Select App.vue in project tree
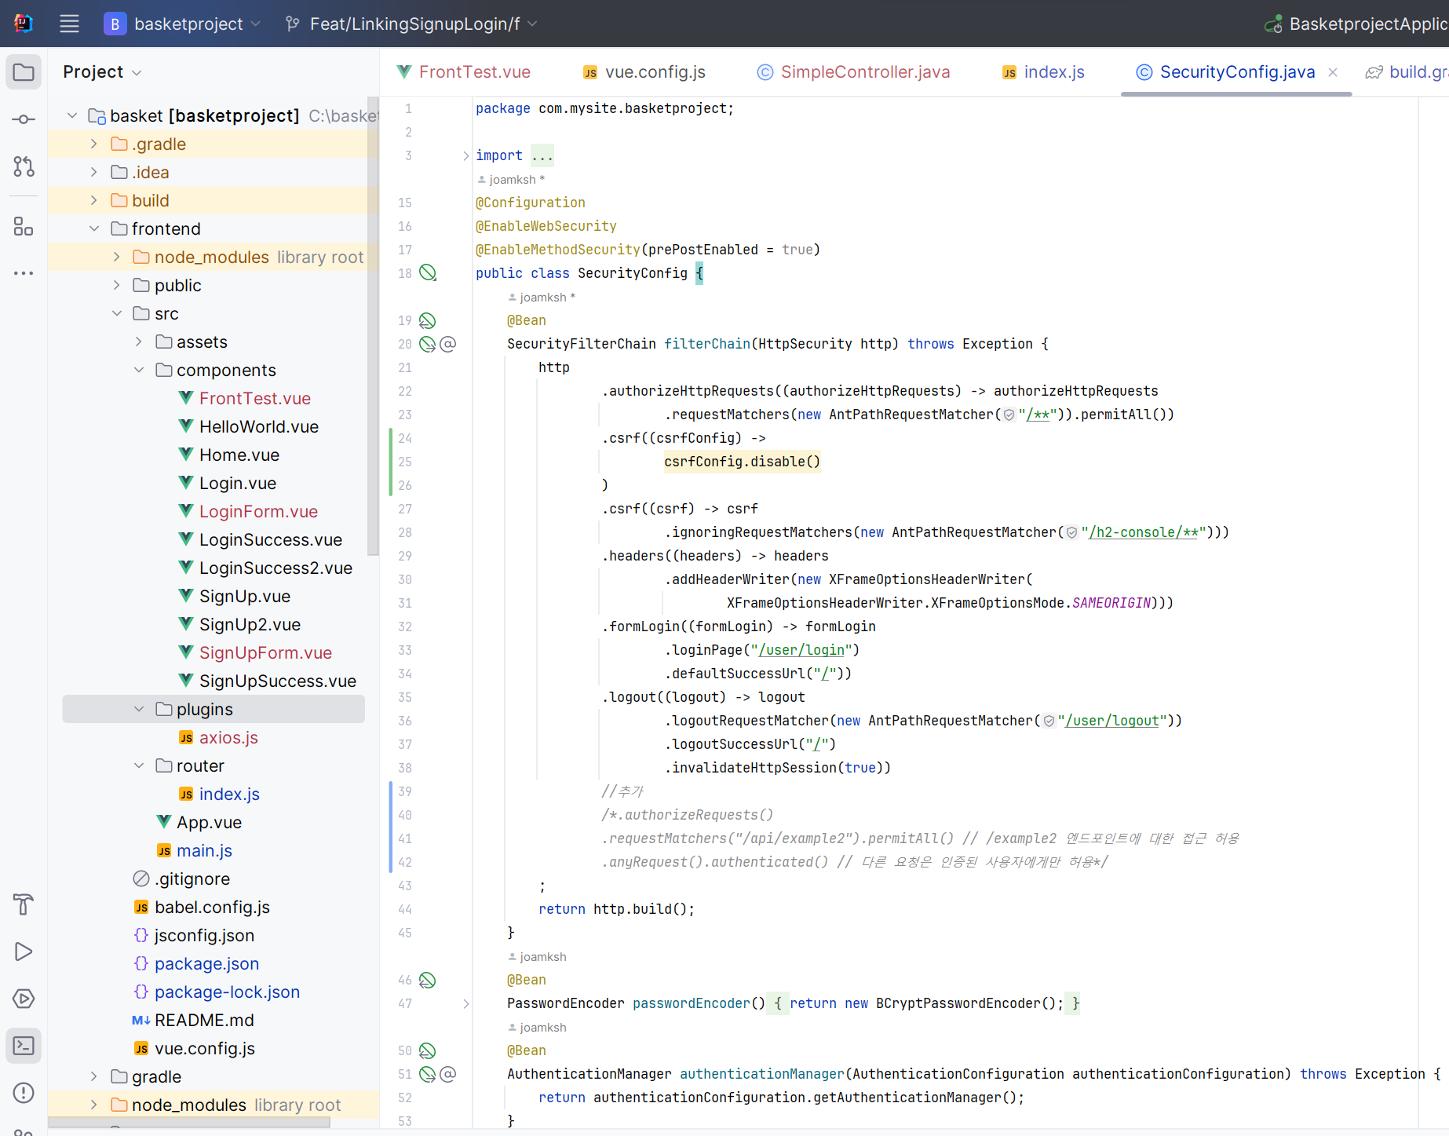 click(209, 822)
